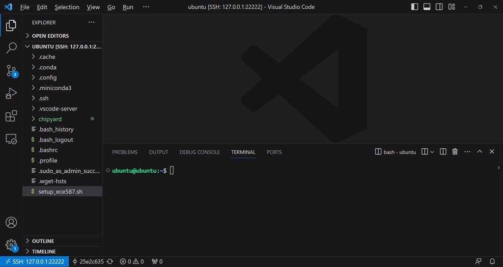Expand the .vscode-server folder

(x=62, y=108)
